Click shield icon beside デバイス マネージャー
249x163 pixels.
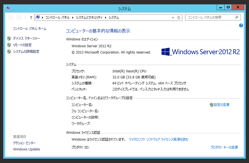9,38
